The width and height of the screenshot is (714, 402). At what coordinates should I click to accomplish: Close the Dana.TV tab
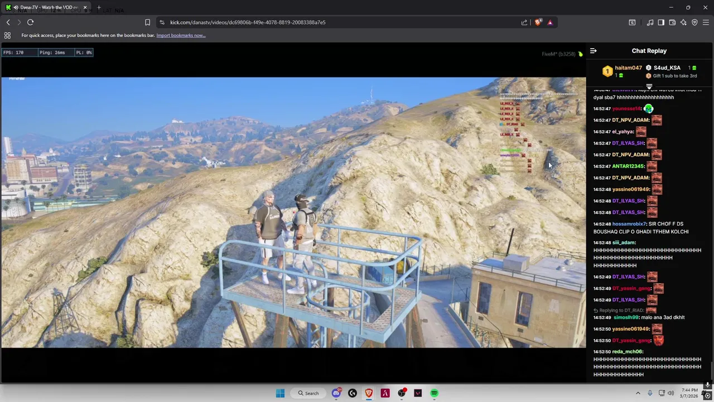tap(85, 7)
